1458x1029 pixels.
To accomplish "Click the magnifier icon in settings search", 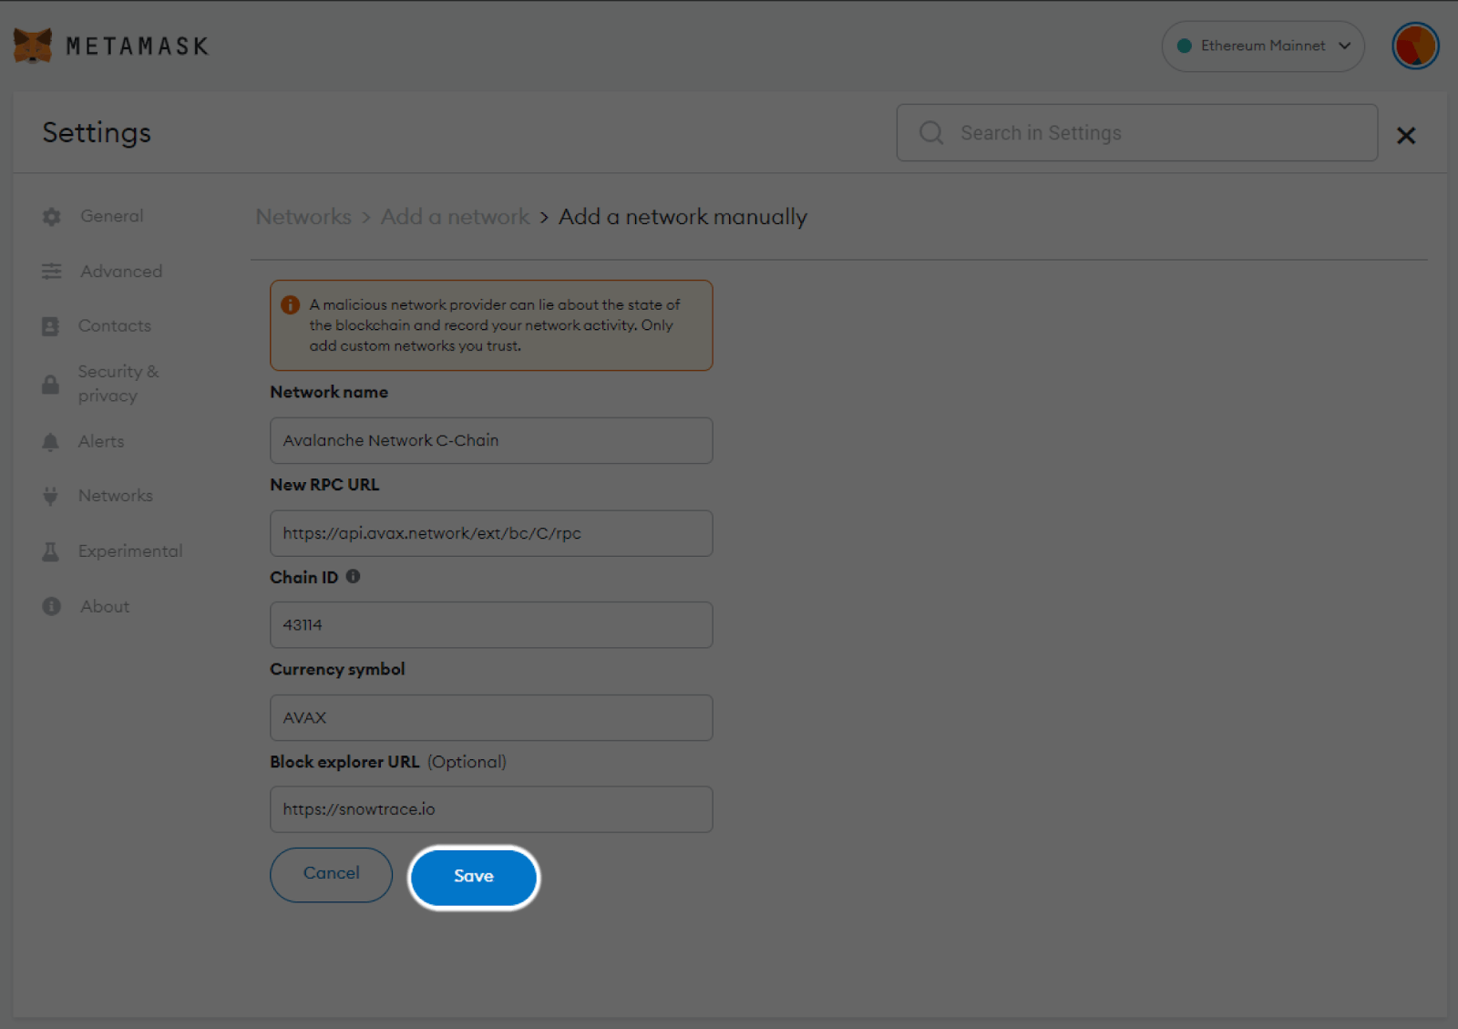I will click(931, 133).
